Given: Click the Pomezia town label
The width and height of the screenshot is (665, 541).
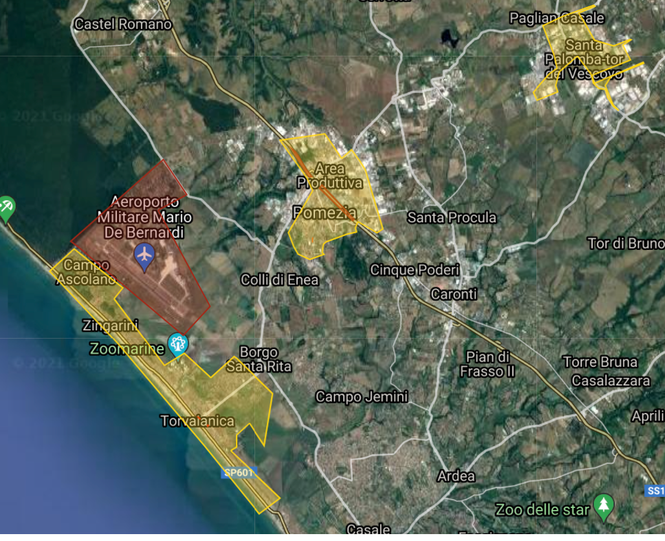Looking at the screenshot, I should coord(325,213).
